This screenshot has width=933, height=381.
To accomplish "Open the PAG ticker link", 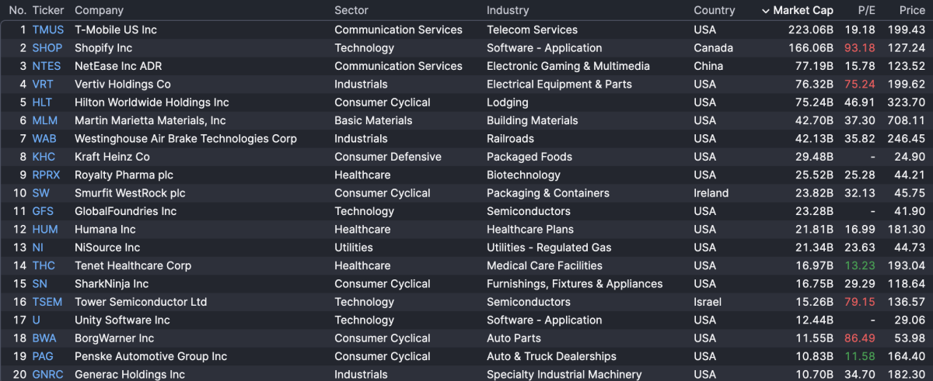I will pyautogui.click(x=44, y=356).
